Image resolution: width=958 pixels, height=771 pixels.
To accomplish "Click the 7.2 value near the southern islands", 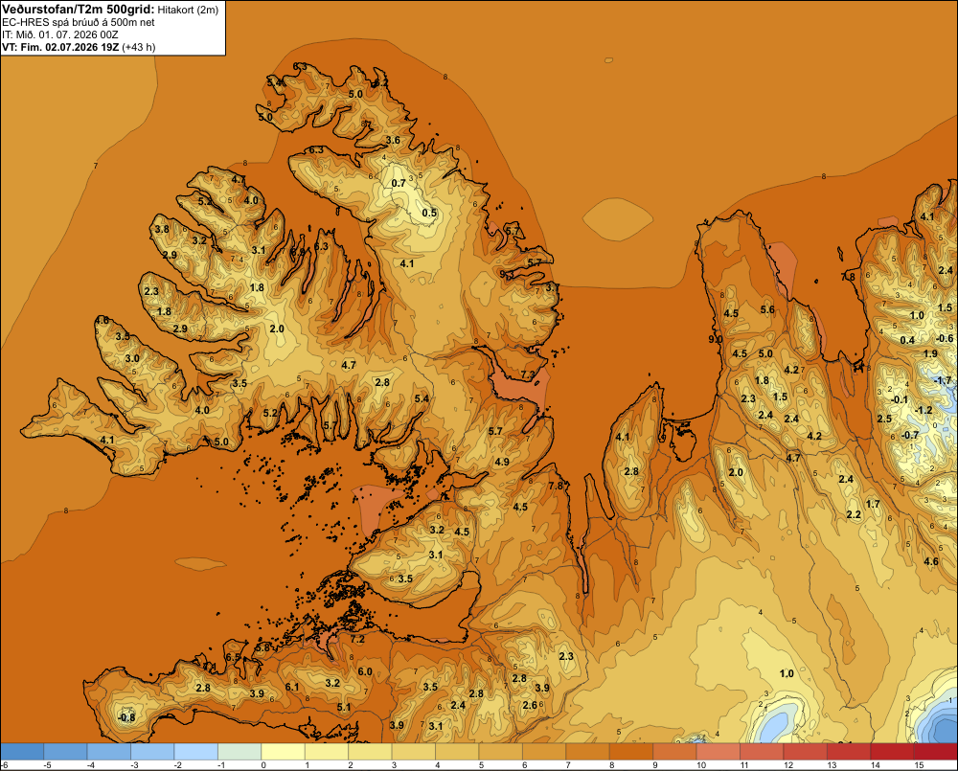I will click(x=357, y=639).
